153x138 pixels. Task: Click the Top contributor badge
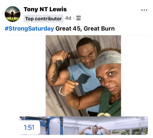point(43,19)
